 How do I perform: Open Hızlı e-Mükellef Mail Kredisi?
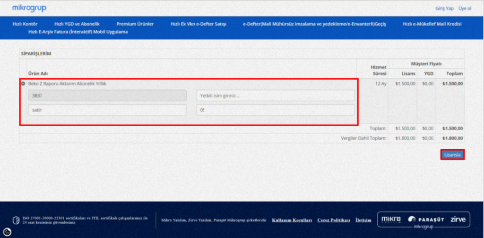click(x=432, y=24)
